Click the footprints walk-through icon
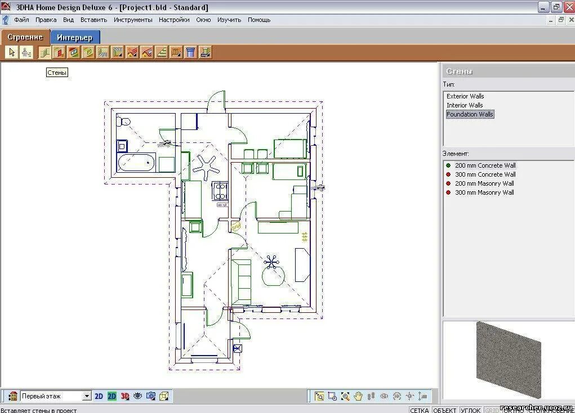Image resolution: width=575 pixels, height=413 pixels. [x=371, y=396]
